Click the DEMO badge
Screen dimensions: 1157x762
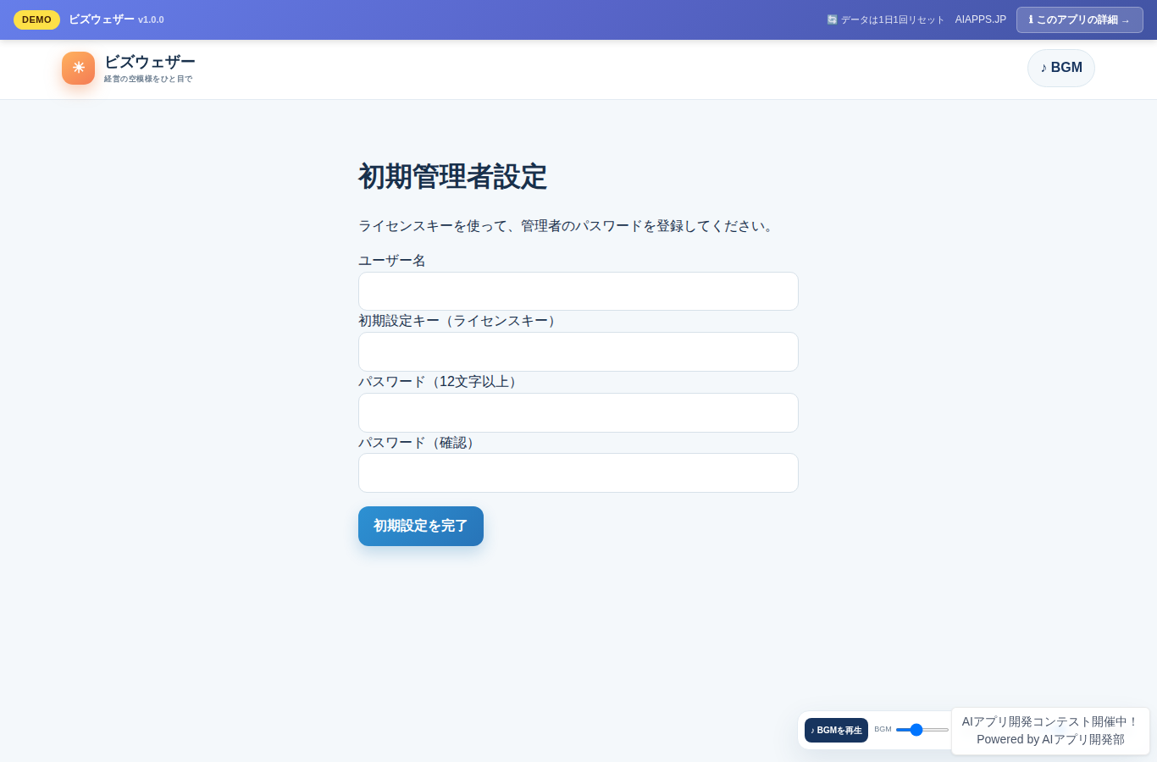point(36,19)
